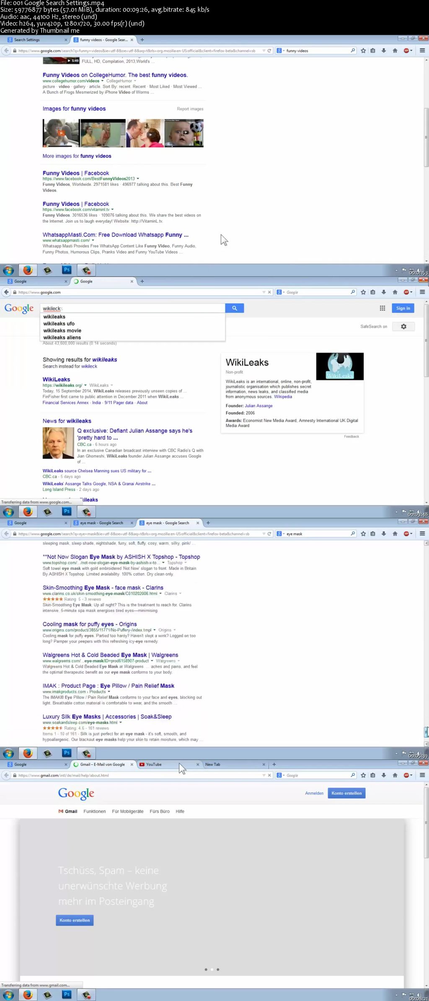The height and width of the screenshot is (1001, 429).
Task: Select the funny videos - Google Search tab
Action: point(103,40)
